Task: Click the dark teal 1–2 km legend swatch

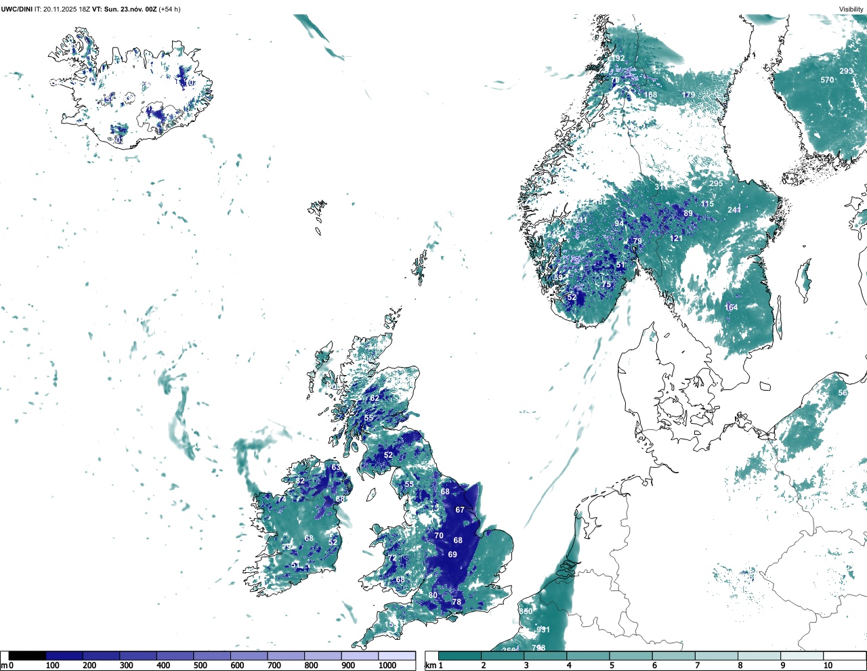Action: tap(460, 655)
